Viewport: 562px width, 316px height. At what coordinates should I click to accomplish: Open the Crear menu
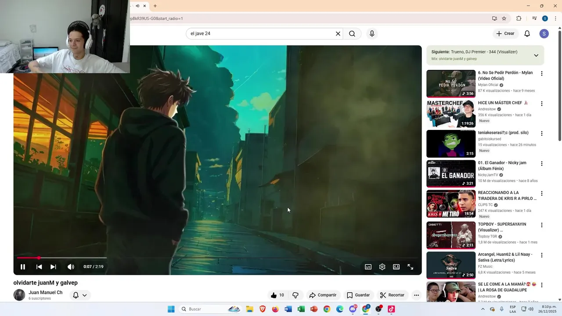click(505, 33)
